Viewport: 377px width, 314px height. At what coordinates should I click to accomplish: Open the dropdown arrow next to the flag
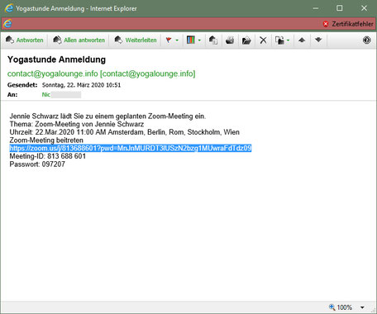[177, 40]
